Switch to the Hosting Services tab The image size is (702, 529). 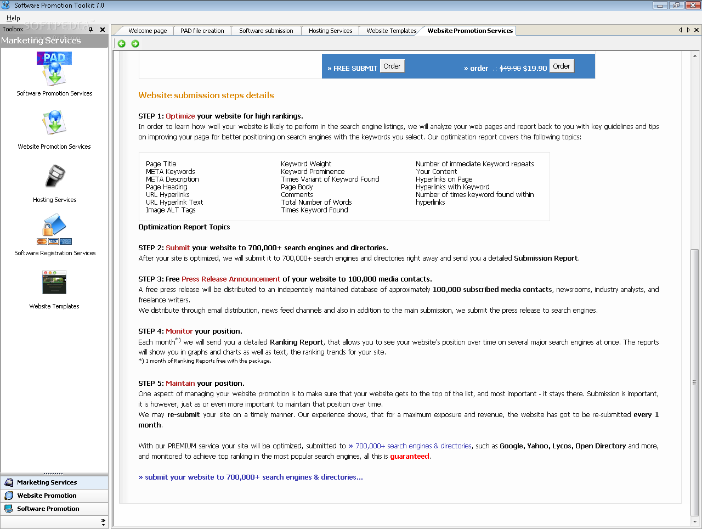(x=330, y=31)
